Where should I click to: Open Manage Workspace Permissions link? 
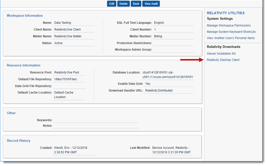(228, 25)
